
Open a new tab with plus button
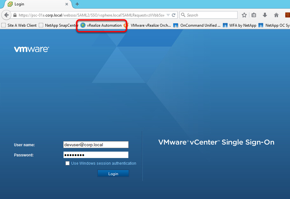tap(77, 4)
